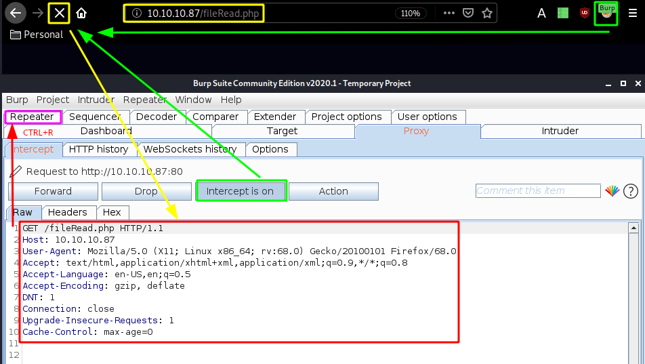Minimize the Burp Suite window
This screenshot has width=645, height=364.
608,83
